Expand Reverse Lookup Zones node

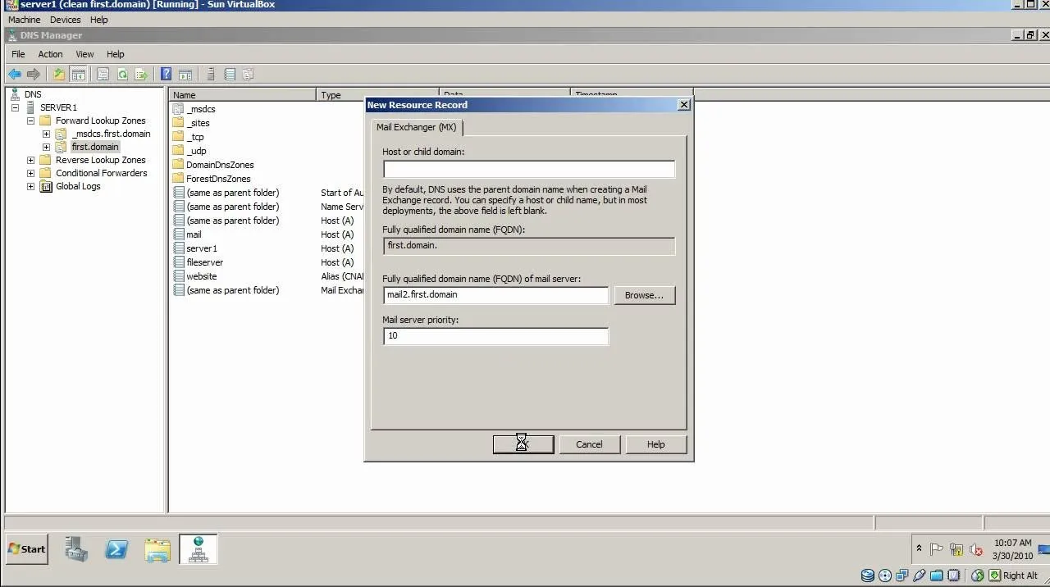pos(30,160)
